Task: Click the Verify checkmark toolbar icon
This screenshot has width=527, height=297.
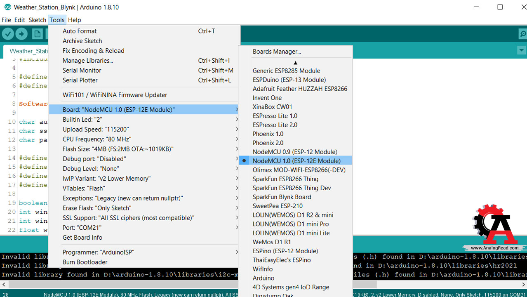Action: tap(8, 34)
